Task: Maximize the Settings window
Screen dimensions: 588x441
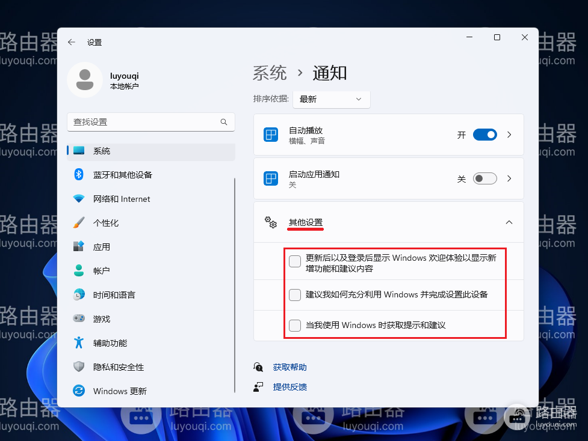Action: pos(497,37)
